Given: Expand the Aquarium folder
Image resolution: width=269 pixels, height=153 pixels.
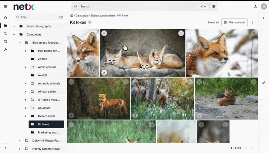Looking at the screenshot, I should (x=26, y=108).
